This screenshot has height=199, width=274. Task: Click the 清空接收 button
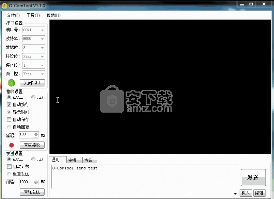[x=32, y=145]
